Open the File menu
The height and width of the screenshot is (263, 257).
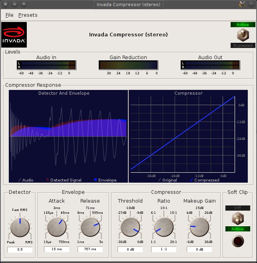pos(9,15)
